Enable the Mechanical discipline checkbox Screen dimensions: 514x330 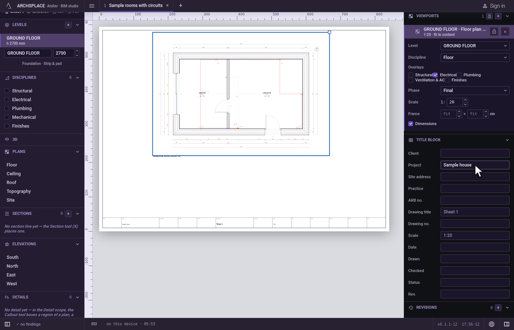pyautogui.click(x=7, y=117)
